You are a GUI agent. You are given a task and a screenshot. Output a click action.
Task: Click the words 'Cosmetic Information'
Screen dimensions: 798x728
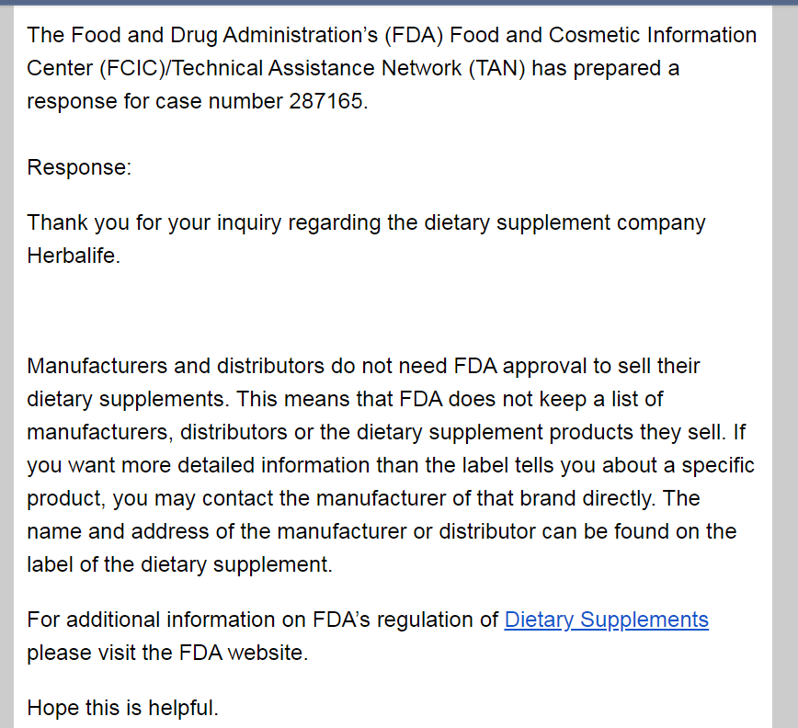tap(653, 35)
